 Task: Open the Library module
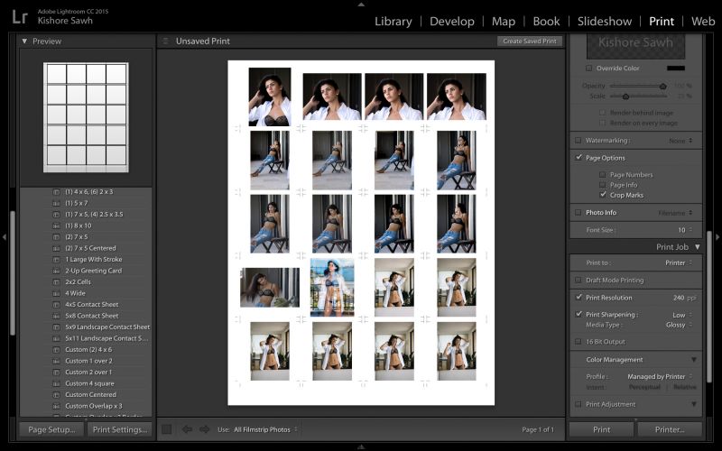[x=393, y=21]
